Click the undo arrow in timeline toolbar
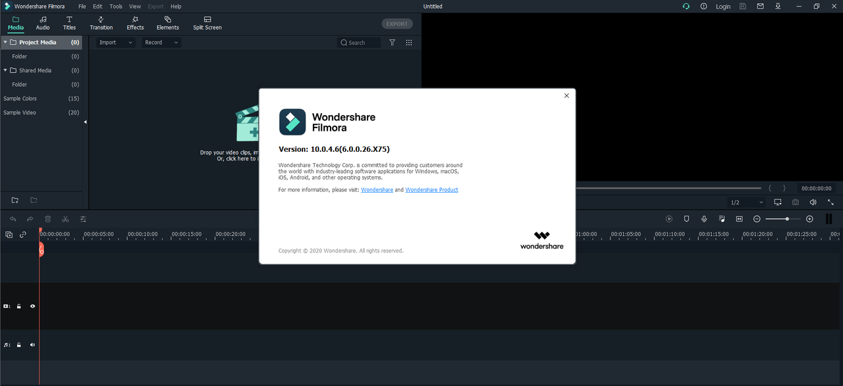The height and width of the screenshot is (386, 843). pos(13,219)
